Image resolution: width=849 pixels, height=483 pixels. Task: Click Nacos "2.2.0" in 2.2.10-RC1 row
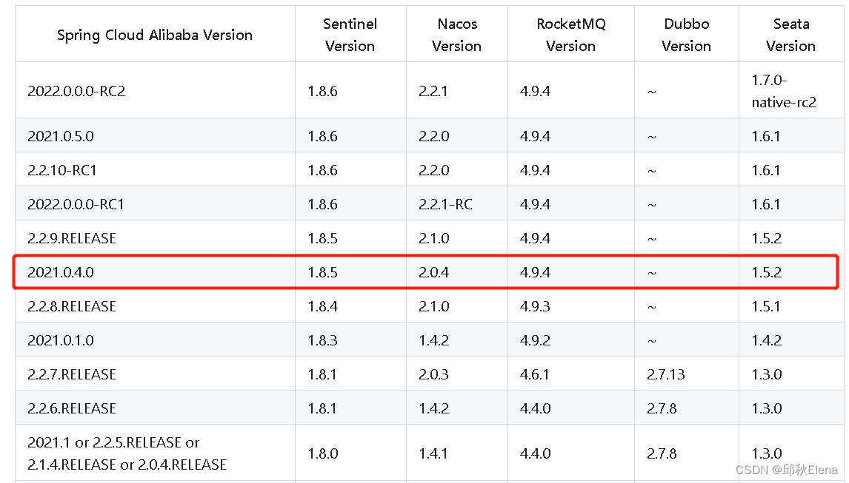pos(433,170)
